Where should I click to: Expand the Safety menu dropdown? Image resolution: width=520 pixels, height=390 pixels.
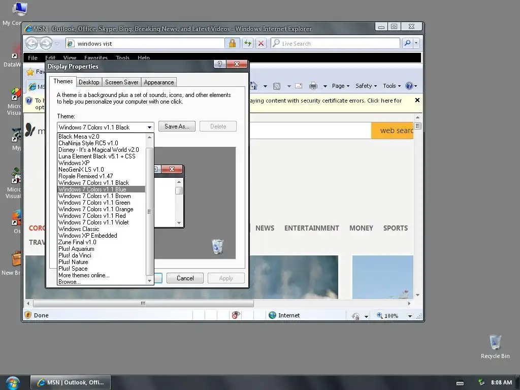click(x=366, y=86)
